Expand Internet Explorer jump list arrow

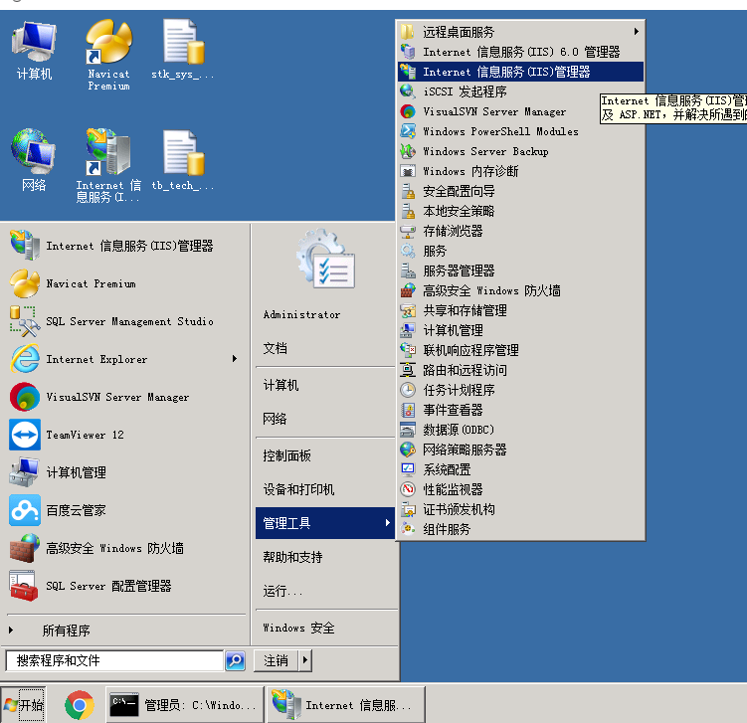click(x=235, y=359)
